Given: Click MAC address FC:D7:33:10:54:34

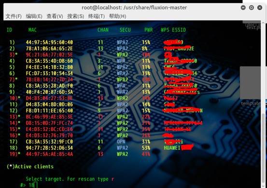Looking at the screenshot, I should click(x=49, y=73).
